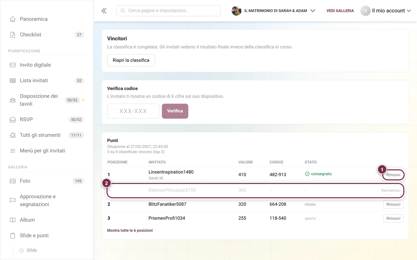Image resolution: width=417 pixels, height=260 pixels.
Task: Click the search magnifier icon
Action: click(123, 11)
